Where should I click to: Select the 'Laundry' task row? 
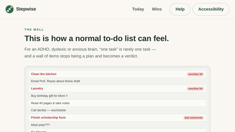(x=117, y=89)
